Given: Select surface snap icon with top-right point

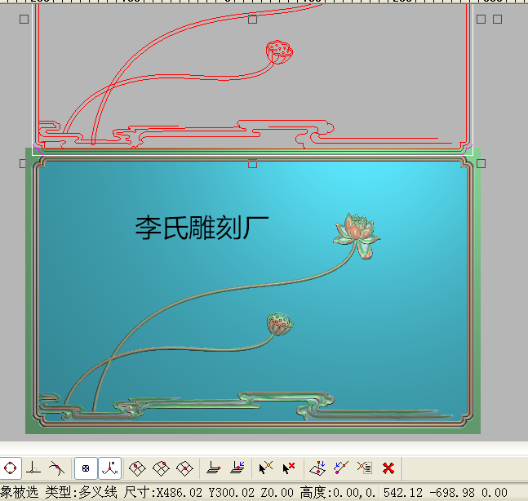Looking at the screenshot, I should [x=161, y=468].
